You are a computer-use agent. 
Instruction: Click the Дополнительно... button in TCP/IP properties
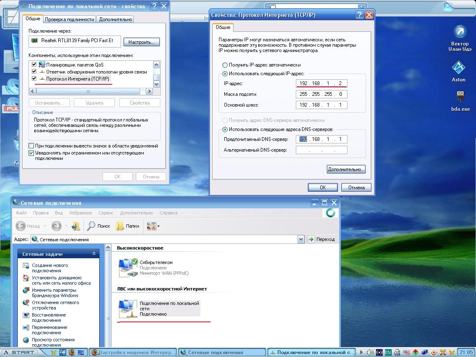coord(346,169)
